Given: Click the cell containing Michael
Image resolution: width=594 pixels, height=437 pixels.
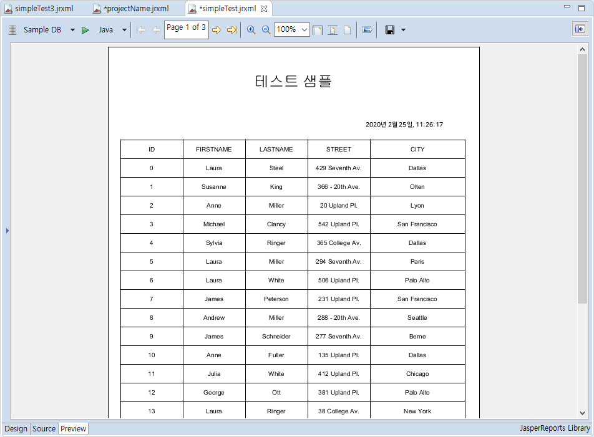Looking at the screenshot, I should 214,224.
